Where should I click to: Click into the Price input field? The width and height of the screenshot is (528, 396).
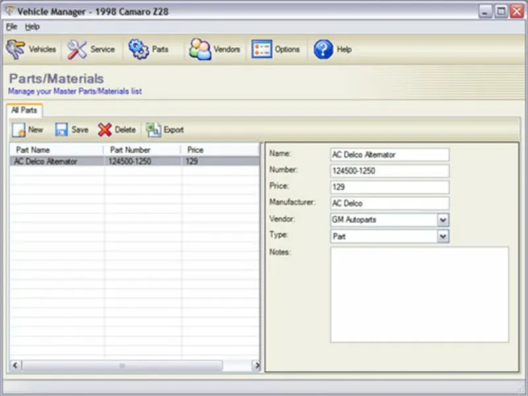(x=389, y=187)
